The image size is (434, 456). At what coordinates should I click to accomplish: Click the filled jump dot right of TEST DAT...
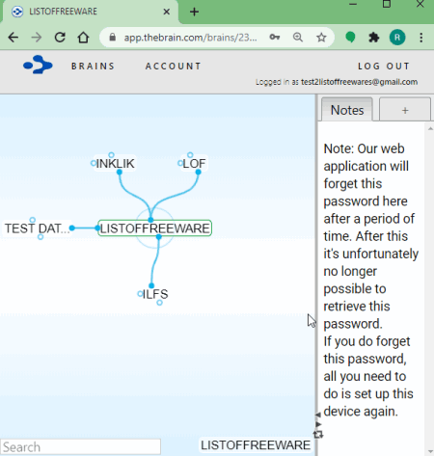72,228
